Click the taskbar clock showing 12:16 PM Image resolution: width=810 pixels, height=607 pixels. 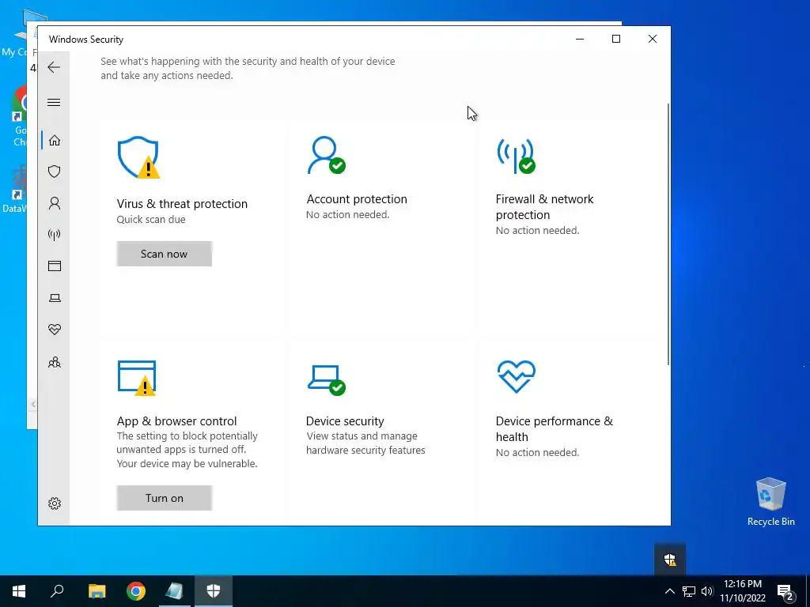(743, 591)
